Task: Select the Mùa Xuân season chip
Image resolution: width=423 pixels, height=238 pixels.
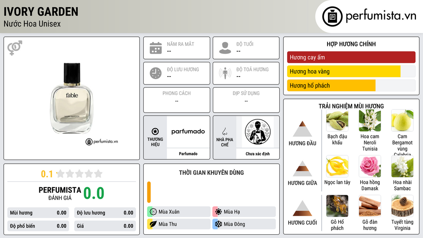Action: coord(179,212)
